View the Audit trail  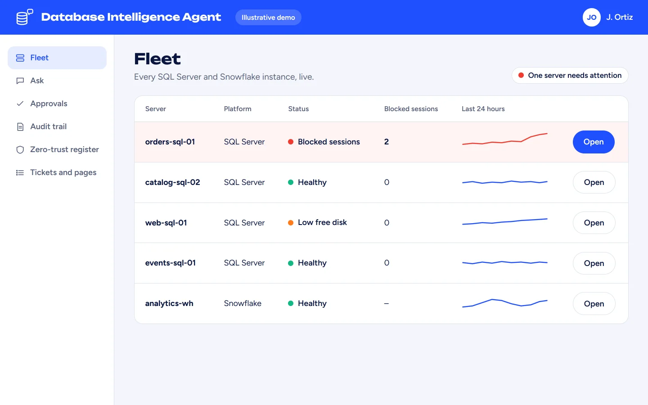tap(57, 126)
